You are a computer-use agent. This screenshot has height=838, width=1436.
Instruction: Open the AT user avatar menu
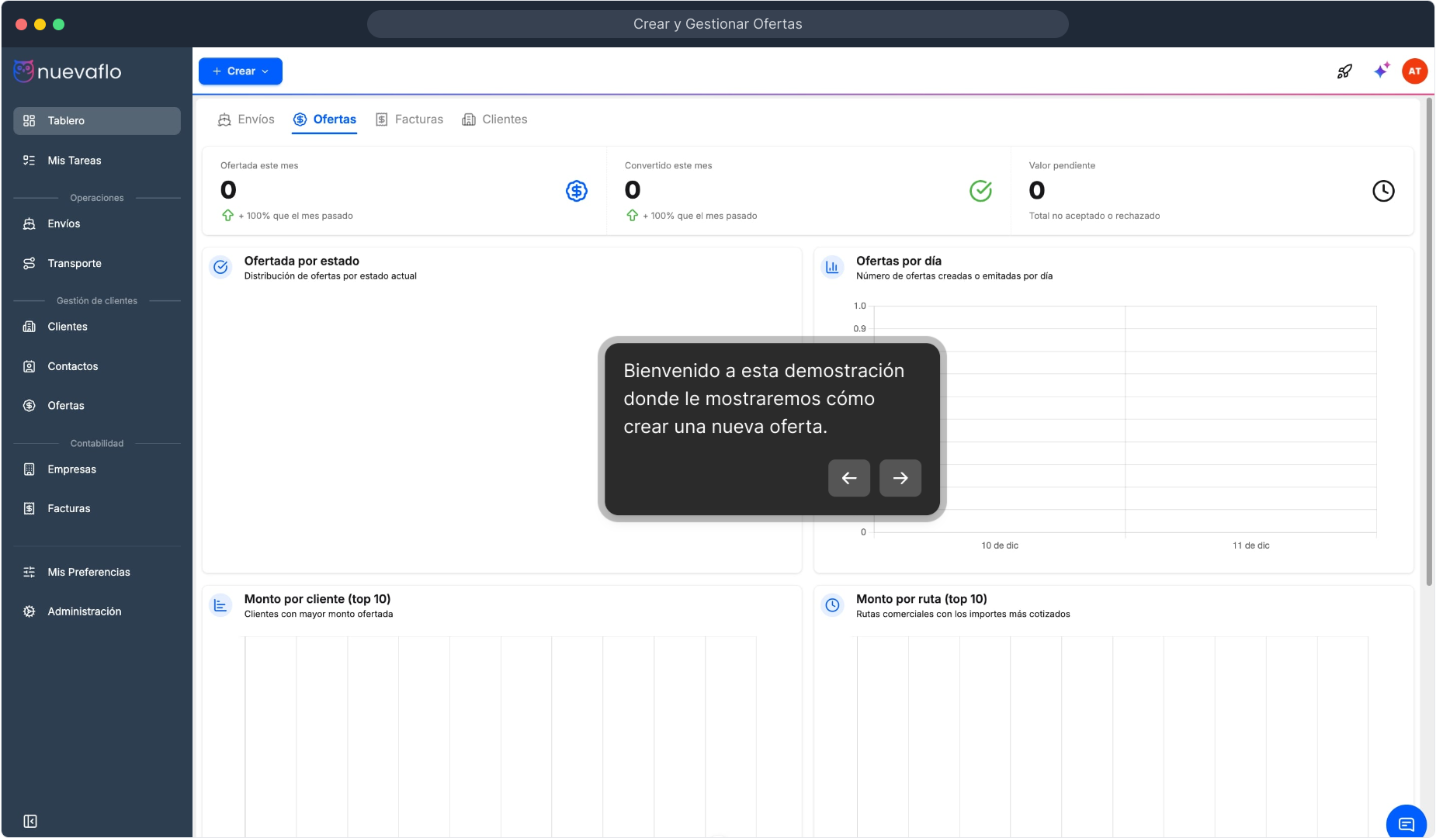coord(1414,71)
